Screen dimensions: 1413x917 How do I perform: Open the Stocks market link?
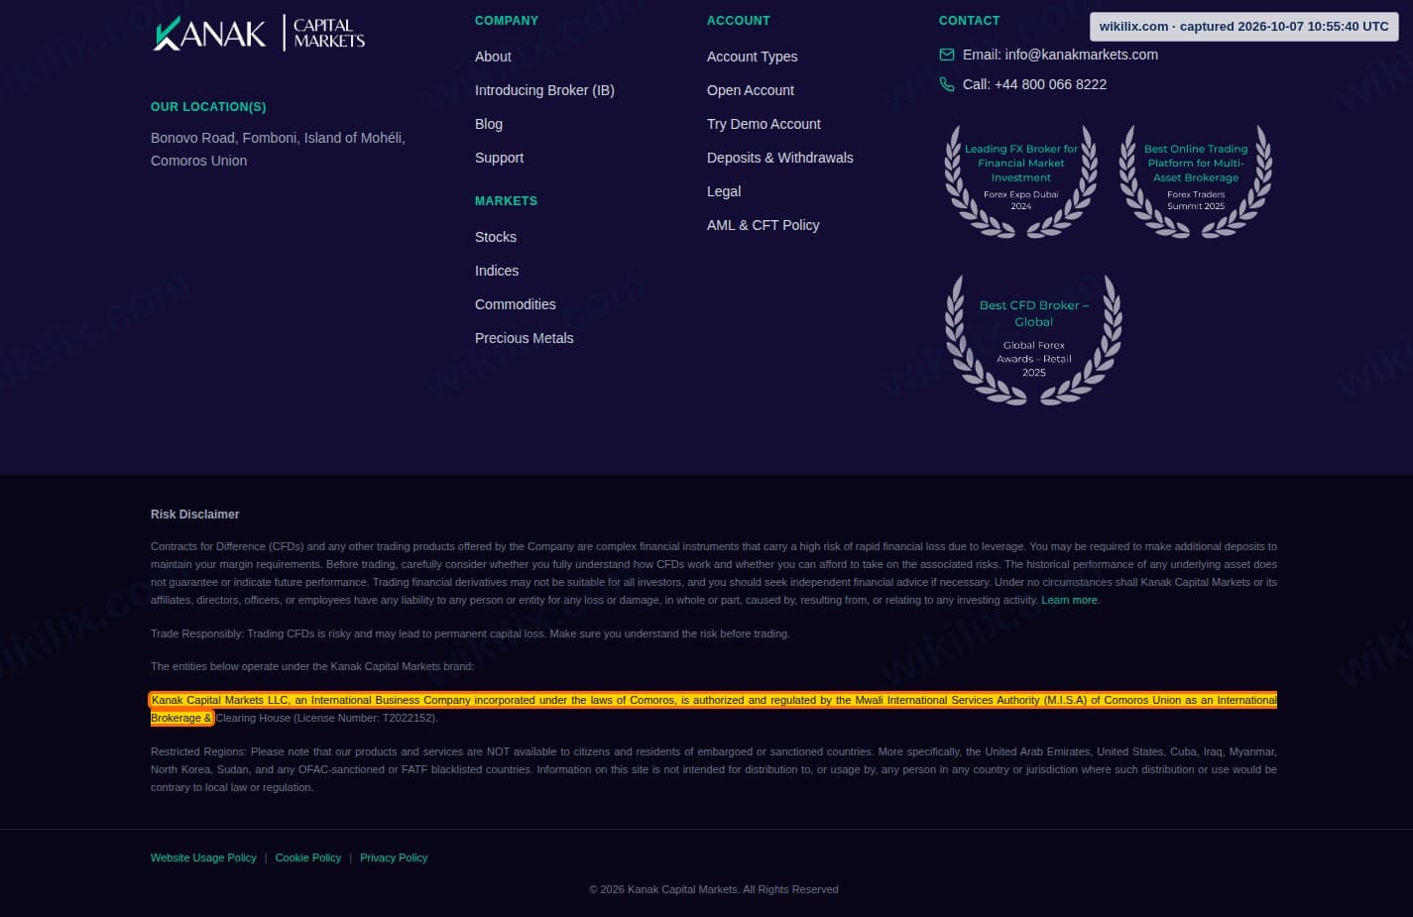click(496, 237)
